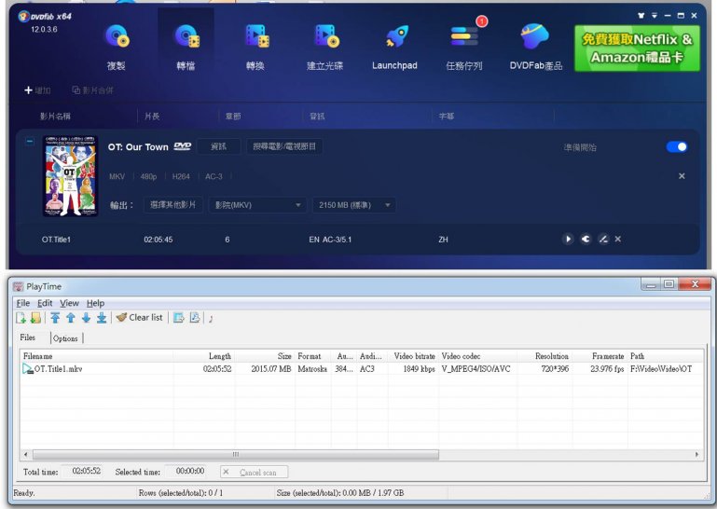Image resolution: width=717 pixels, height=509 pixels.
Task: Click the Cancel scan button
Action: (255, 472)
